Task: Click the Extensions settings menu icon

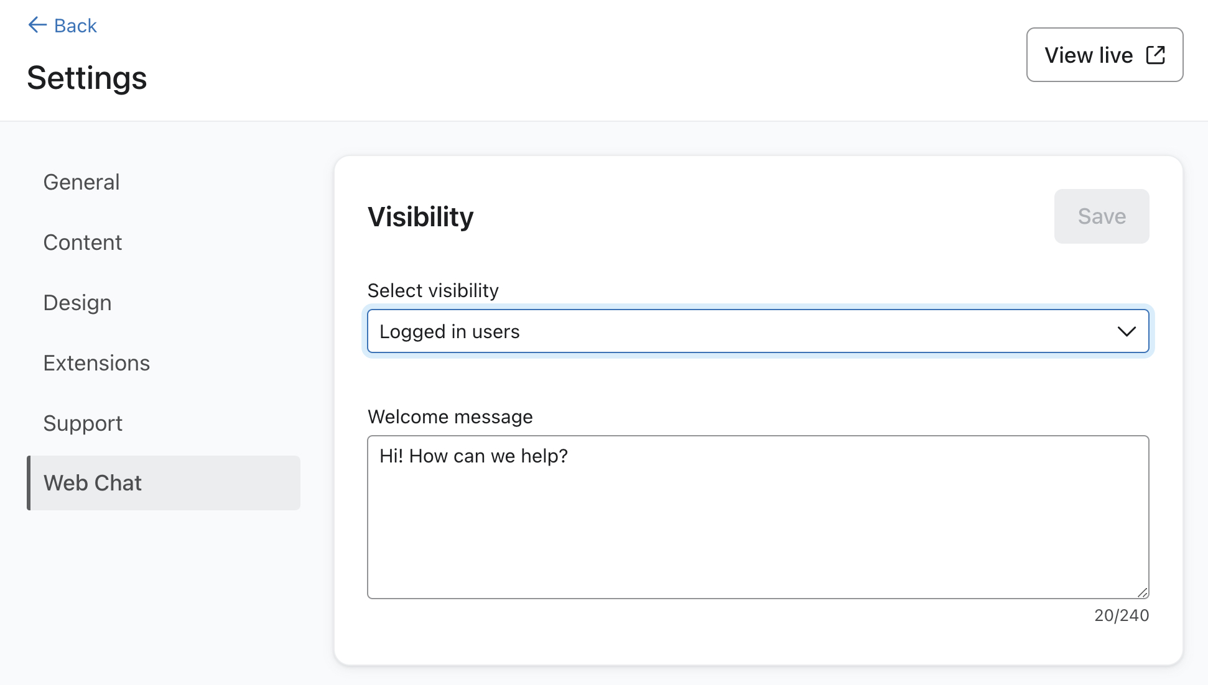Action: (96, 362)
